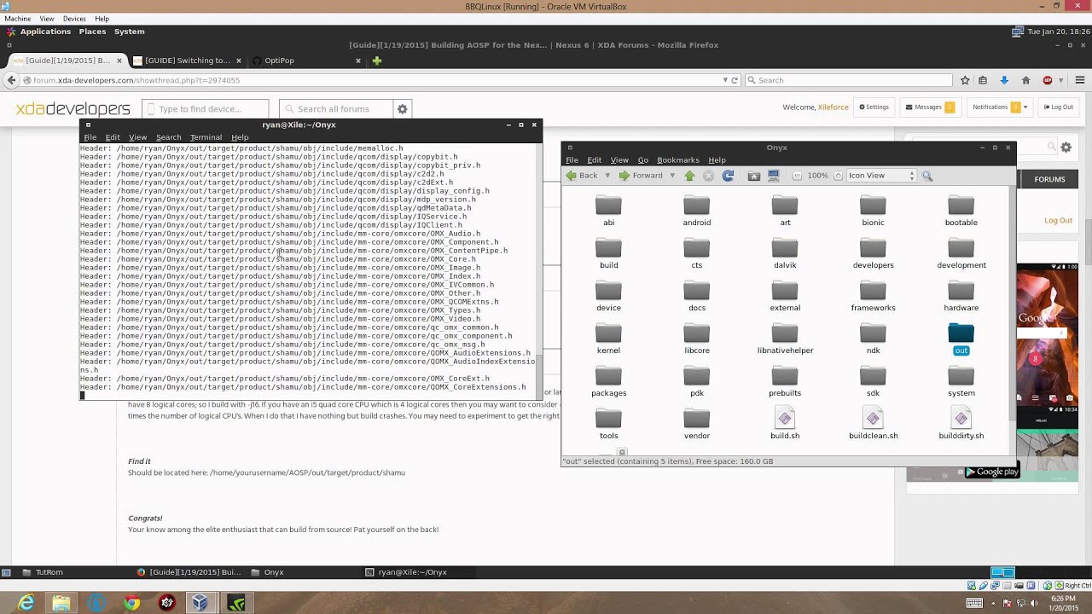Click the Xileforce username link
The image size is (1092, 614).
click(834, 107)
